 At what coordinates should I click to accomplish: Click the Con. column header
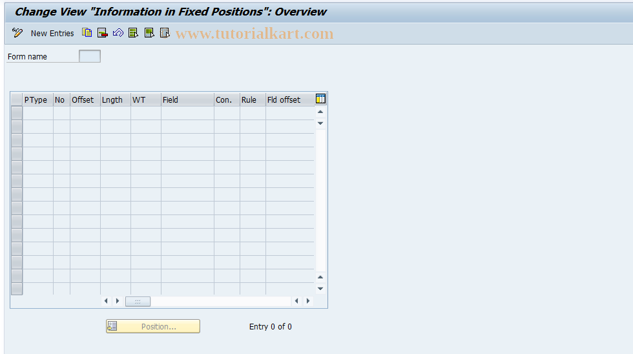(x=227, y=99)
